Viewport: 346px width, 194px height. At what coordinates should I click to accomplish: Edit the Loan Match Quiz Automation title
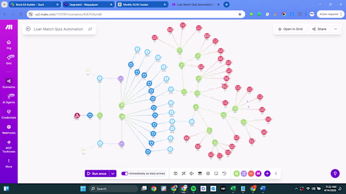coord(58,29)
